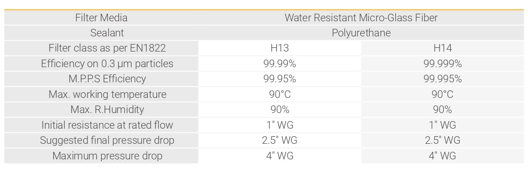528x175 pixels.
Task: Select the Water Resistant Micro-Glass Fiber cell
Action: [x=361, y=17]
